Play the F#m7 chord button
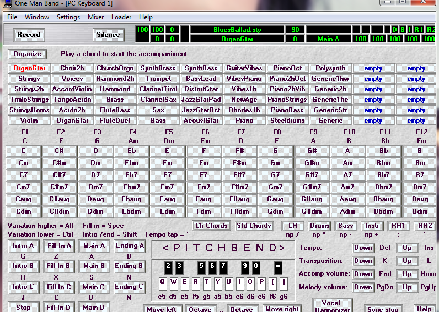Image resolution: width=439 pixels, height=312 pixels. pos(240,187)
